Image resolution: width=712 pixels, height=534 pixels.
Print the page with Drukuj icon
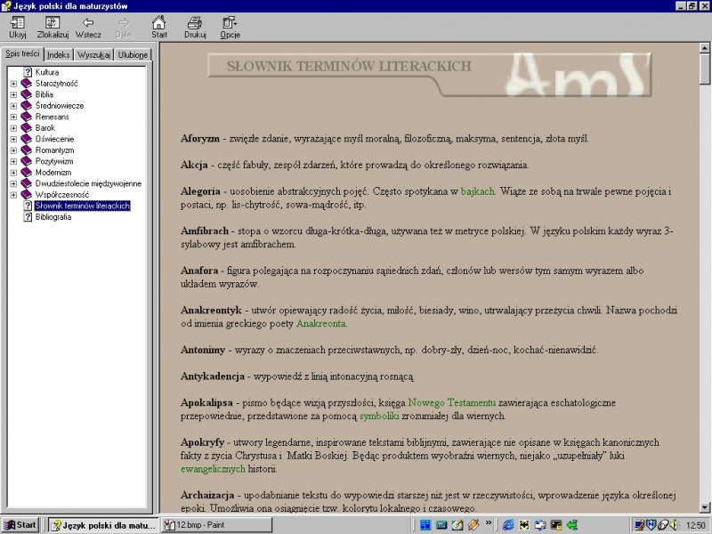[195, 23]
